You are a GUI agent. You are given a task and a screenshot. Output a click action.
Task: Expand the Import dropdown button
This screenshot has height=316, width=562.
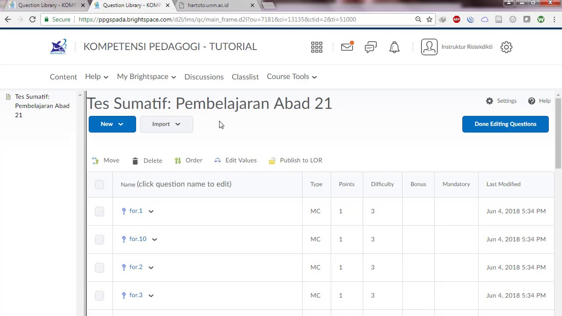coord(166,124)
